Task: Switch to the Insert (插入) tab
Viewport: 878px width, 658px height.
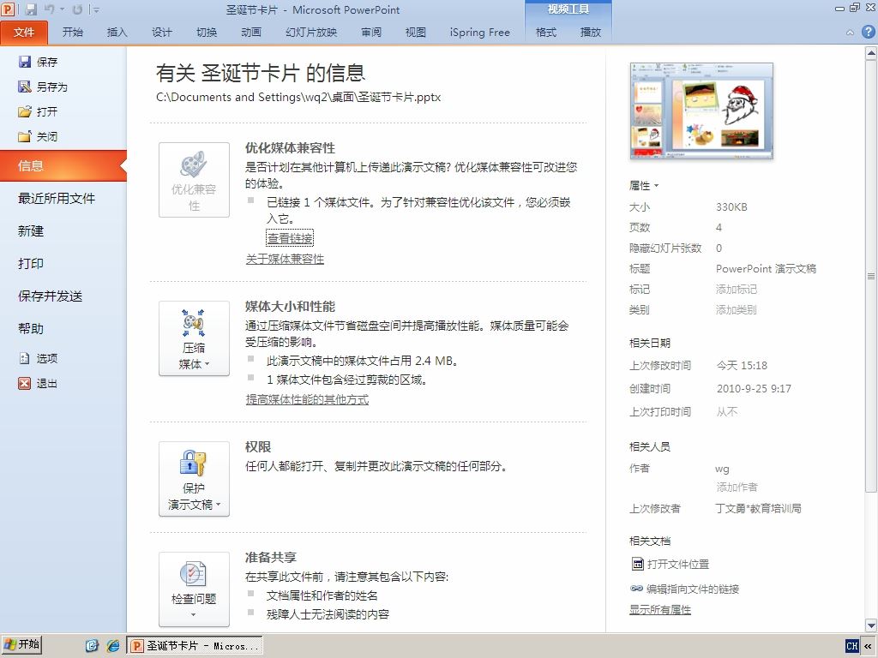Action: tap(117, 32)
